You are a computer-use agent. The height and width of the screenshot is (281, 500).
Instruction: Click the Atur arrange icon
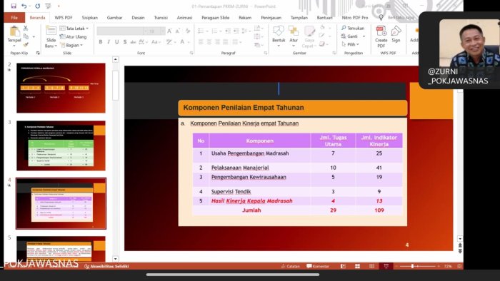click(294, 31)
